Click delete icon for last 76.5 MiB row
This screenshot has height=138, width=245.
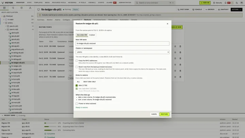click(x=180, y=77)
